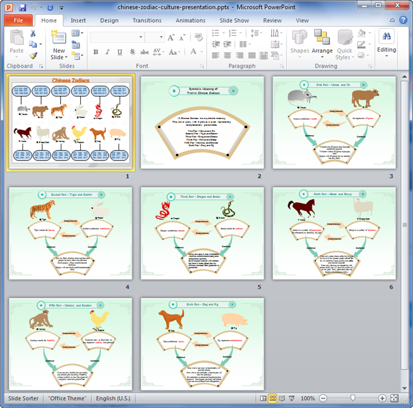Click the Save icon in Quick Access Toolbar
This screenshot has height=408, width=413.
click(x=22, y=8)
